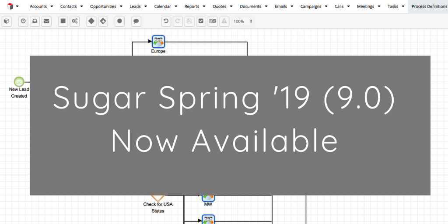Click the Europe node label
Image resolution: width=448 pixels, height=224 pixels.
[x=158, y=52]
